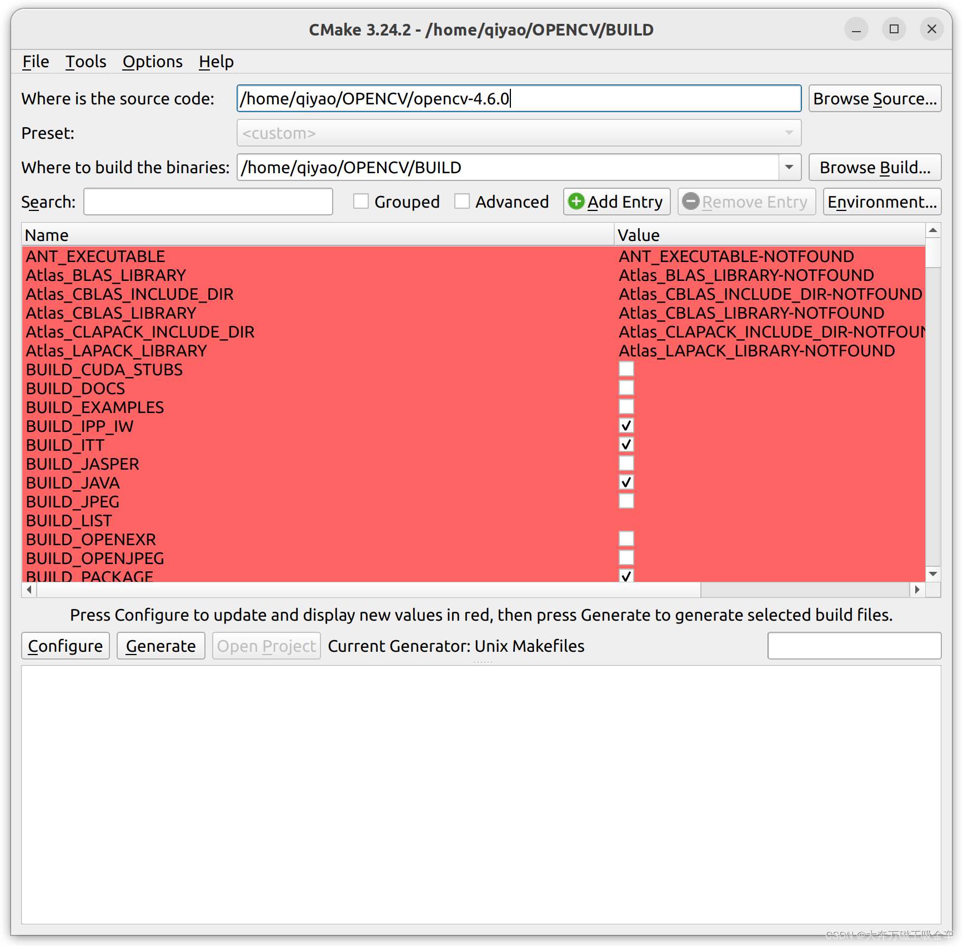This screenshot has height=946, width=963.
Task: Toggle BUILD_CUDA_STUBS checkbox
Action: coord(626,369)
